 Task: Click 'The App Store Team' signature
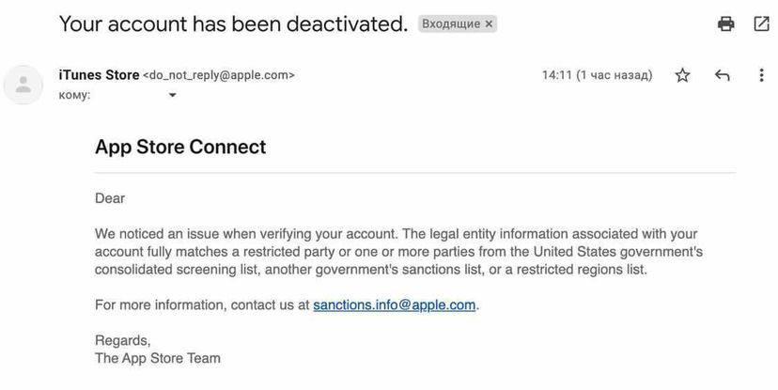[x=158, y=358]
